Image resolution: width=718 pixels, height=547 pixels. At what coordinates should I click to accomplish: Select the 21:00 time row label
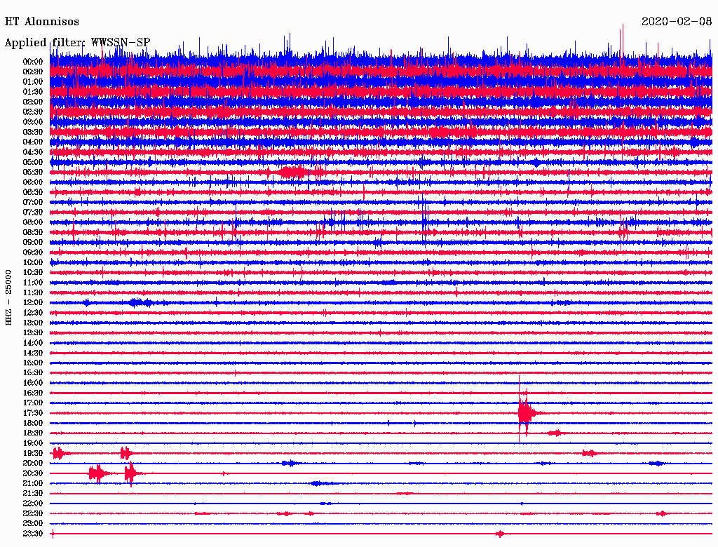[x=33, y=484]
